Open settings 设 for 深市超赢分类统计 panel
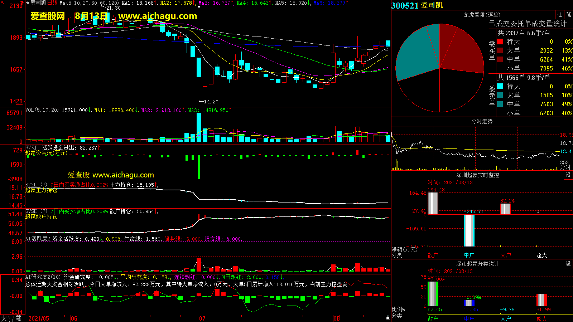This screenshot has height=322, width=573. click(x=568, y=264)
